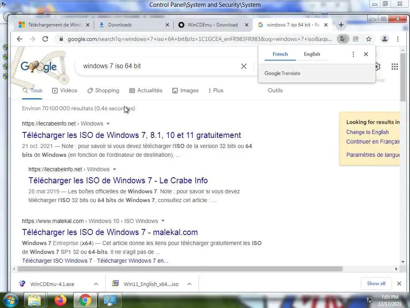The image size is (410, 308).
Task: Expand options for WinCDEmu-4.1.exe download
Action: (96, 284)
